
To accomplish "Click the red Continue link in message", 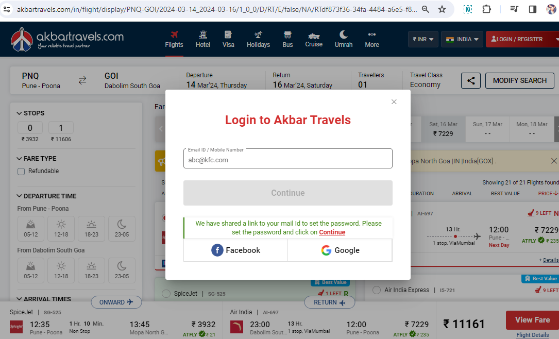I will tap(332, 232).
